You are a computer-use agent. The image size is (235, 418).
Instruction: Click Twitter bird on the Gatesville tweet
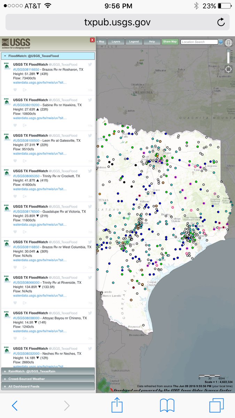click(x=90, y=136)
